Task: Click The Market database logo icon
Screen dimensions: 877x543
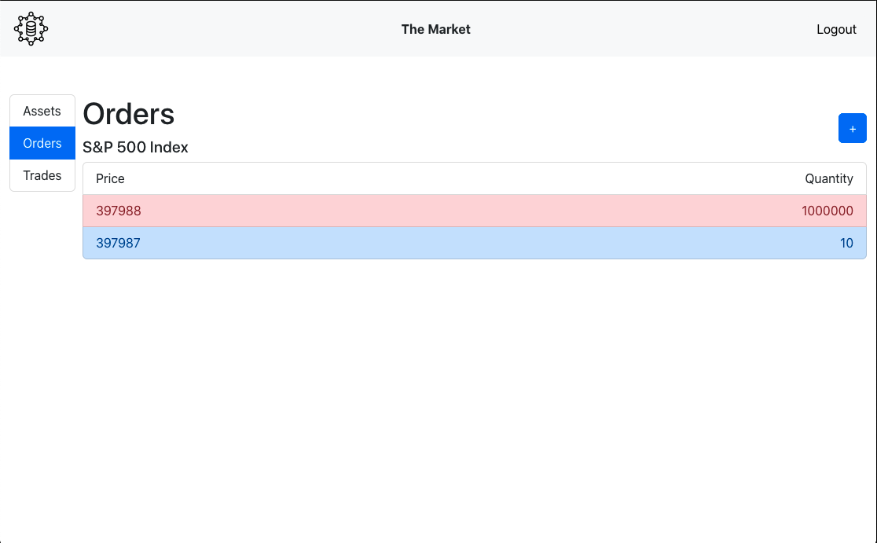Action: [30, 28]
